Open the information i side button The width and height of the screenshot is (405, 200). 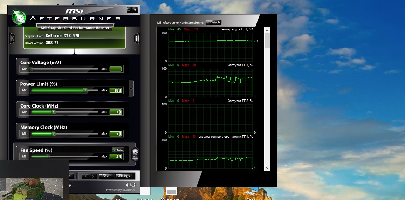[137, 38]
